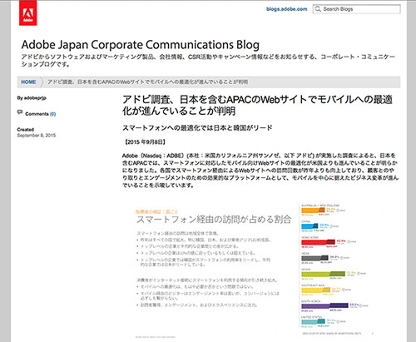Click the breadcrumb article title text
This screenshot has height=342, width=416.
tap(148, 82)
